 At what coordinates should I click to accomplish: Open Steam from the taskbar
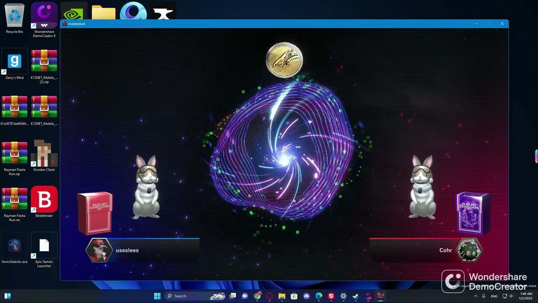[356, 296]
